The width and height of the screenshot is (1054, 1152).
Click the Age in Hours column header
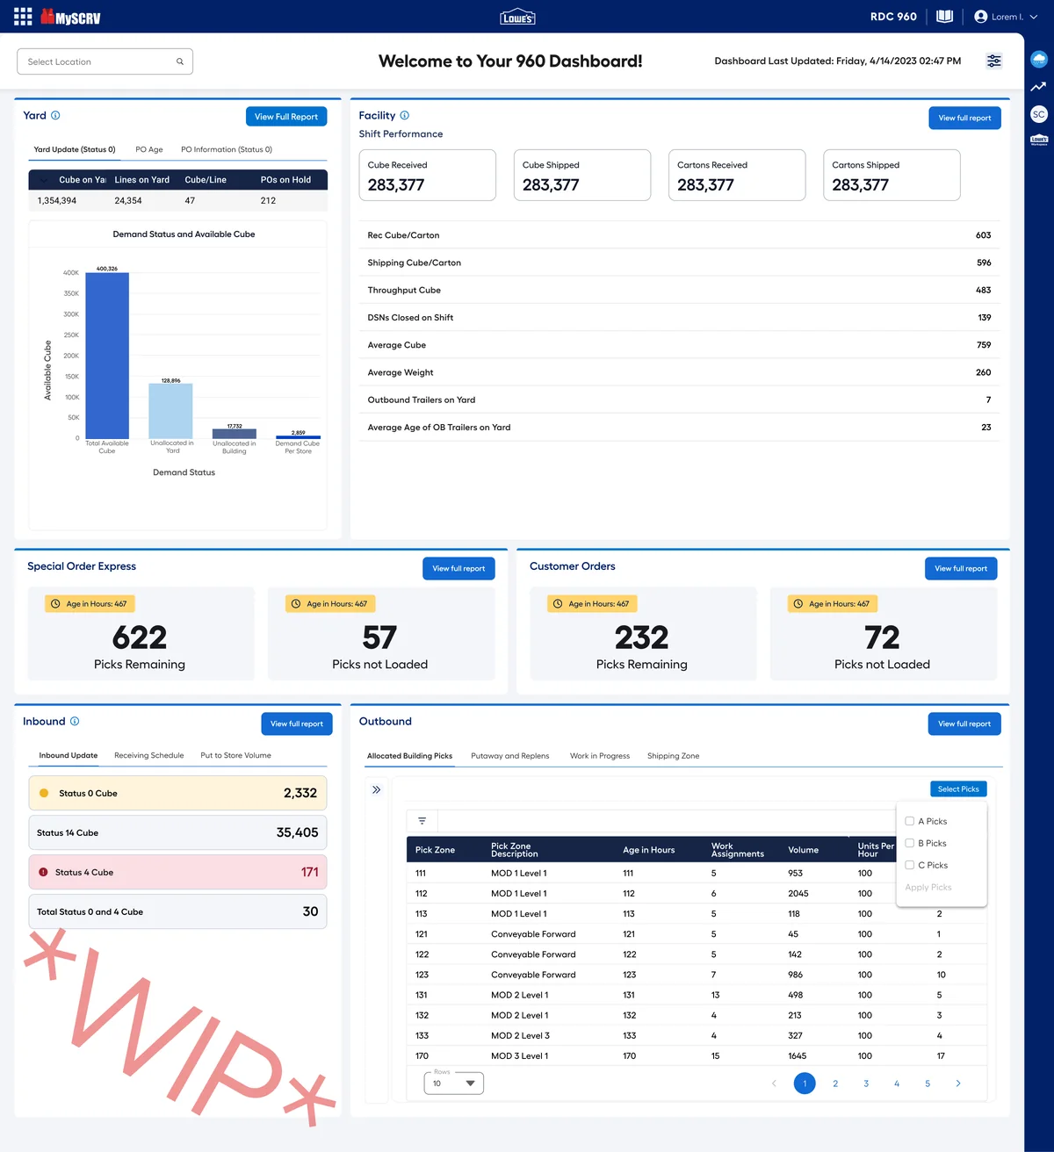point(649,850)
